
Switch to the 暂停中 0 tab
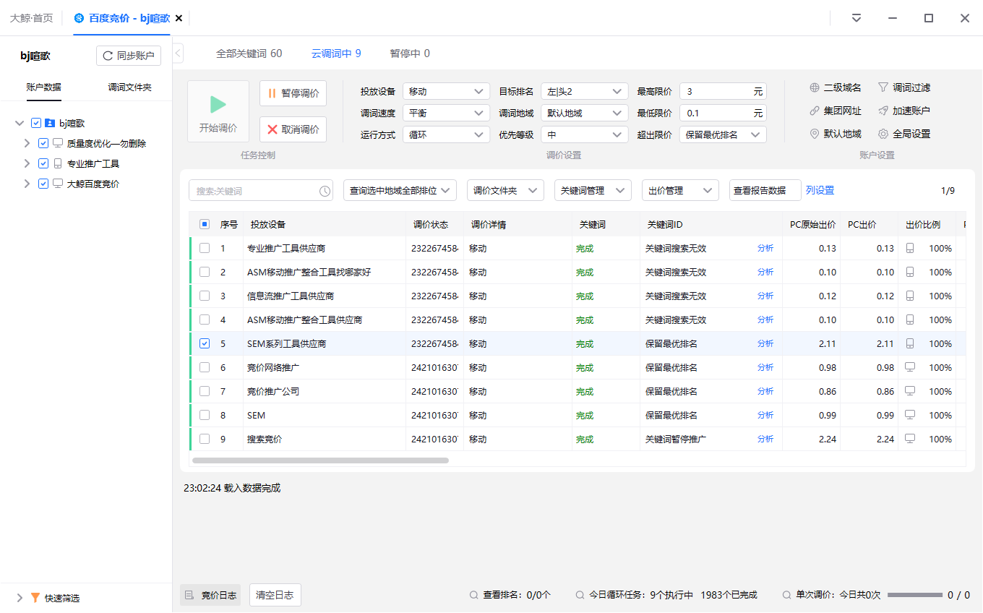coord(410,53)
